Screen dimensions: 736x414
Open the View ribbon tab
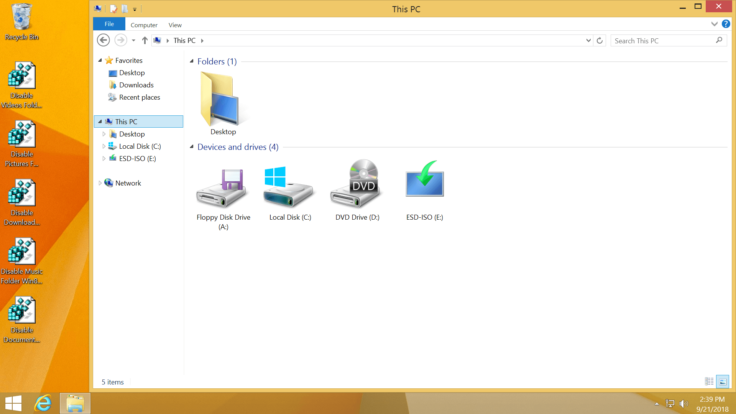(x=175, y=25)
